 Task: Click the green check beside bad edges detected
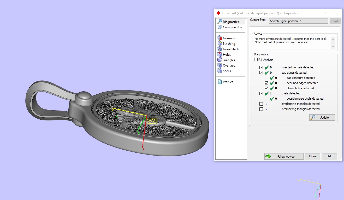pyautogui.click(x=266, y=73)
